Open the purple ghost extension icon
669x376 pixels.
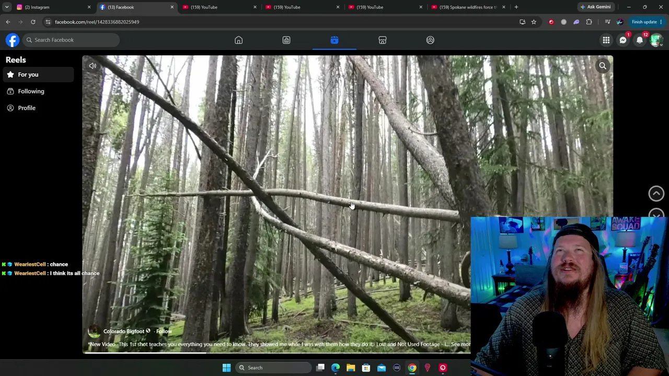click(576, 22)
